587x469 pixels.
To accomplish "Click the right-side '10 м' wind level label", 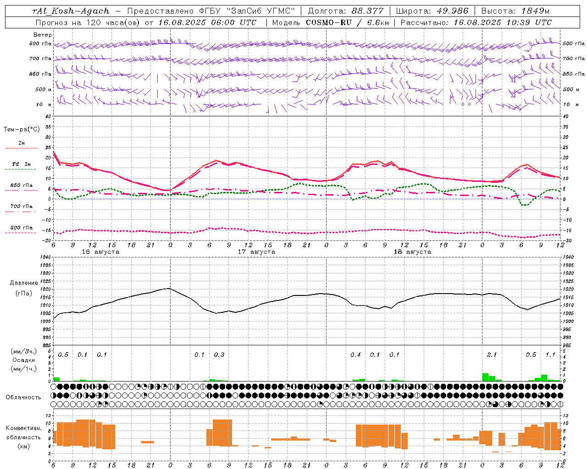I will (x=571, y=104).
